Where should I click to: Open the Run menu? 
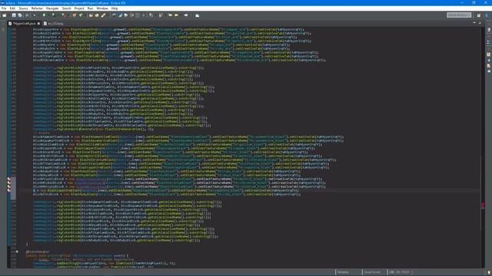click(90, 8)
